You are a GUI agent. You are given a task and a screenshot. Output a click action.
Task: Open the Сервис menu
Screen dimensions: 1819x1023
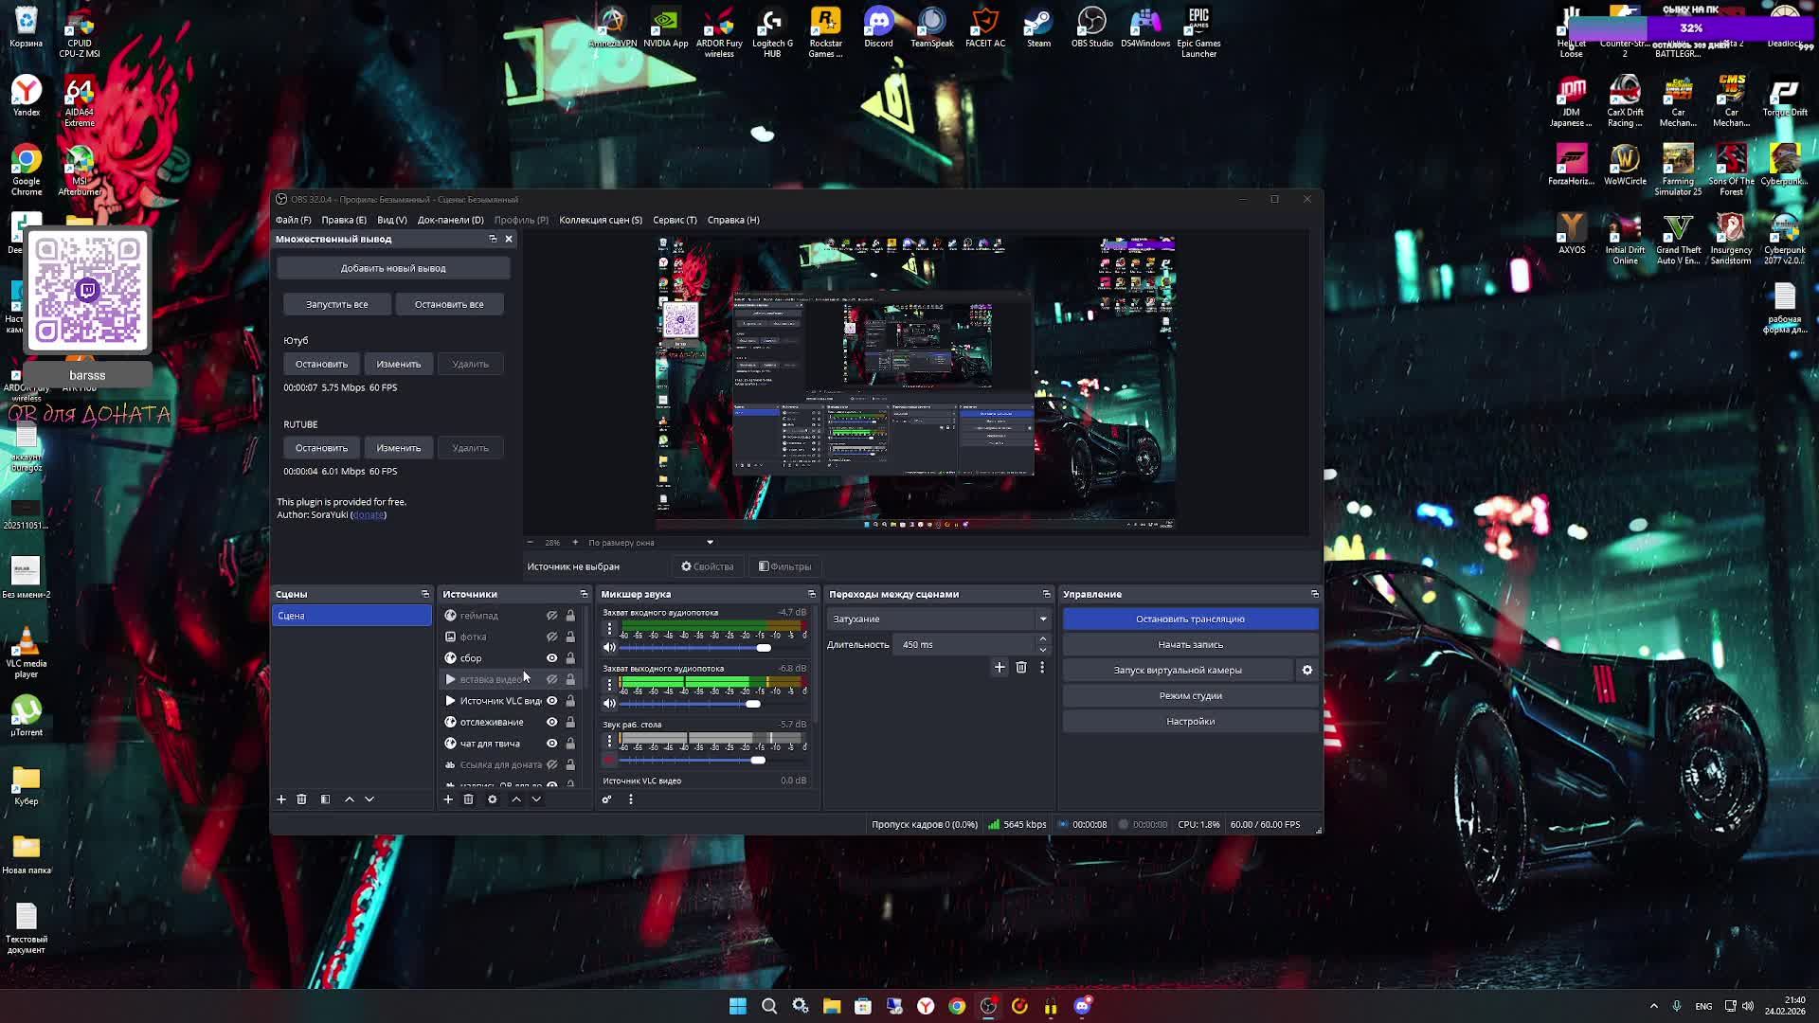(x=674, y=220)
